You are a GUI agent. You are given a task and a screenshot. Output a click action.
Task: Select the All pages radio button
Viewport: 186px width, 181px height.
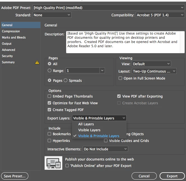coord(49,64)
